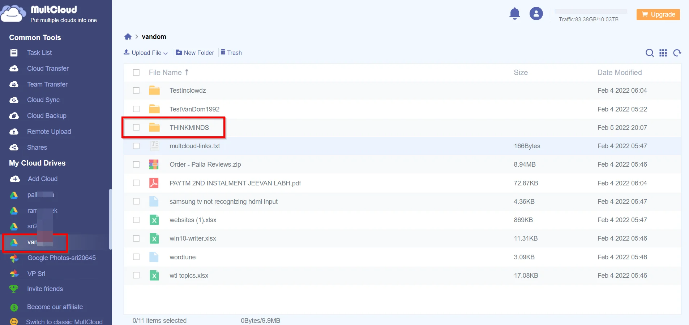The image size is (689, 325).
Task: Check the box for TestInclowdz
Action: (x=136, y=91)
